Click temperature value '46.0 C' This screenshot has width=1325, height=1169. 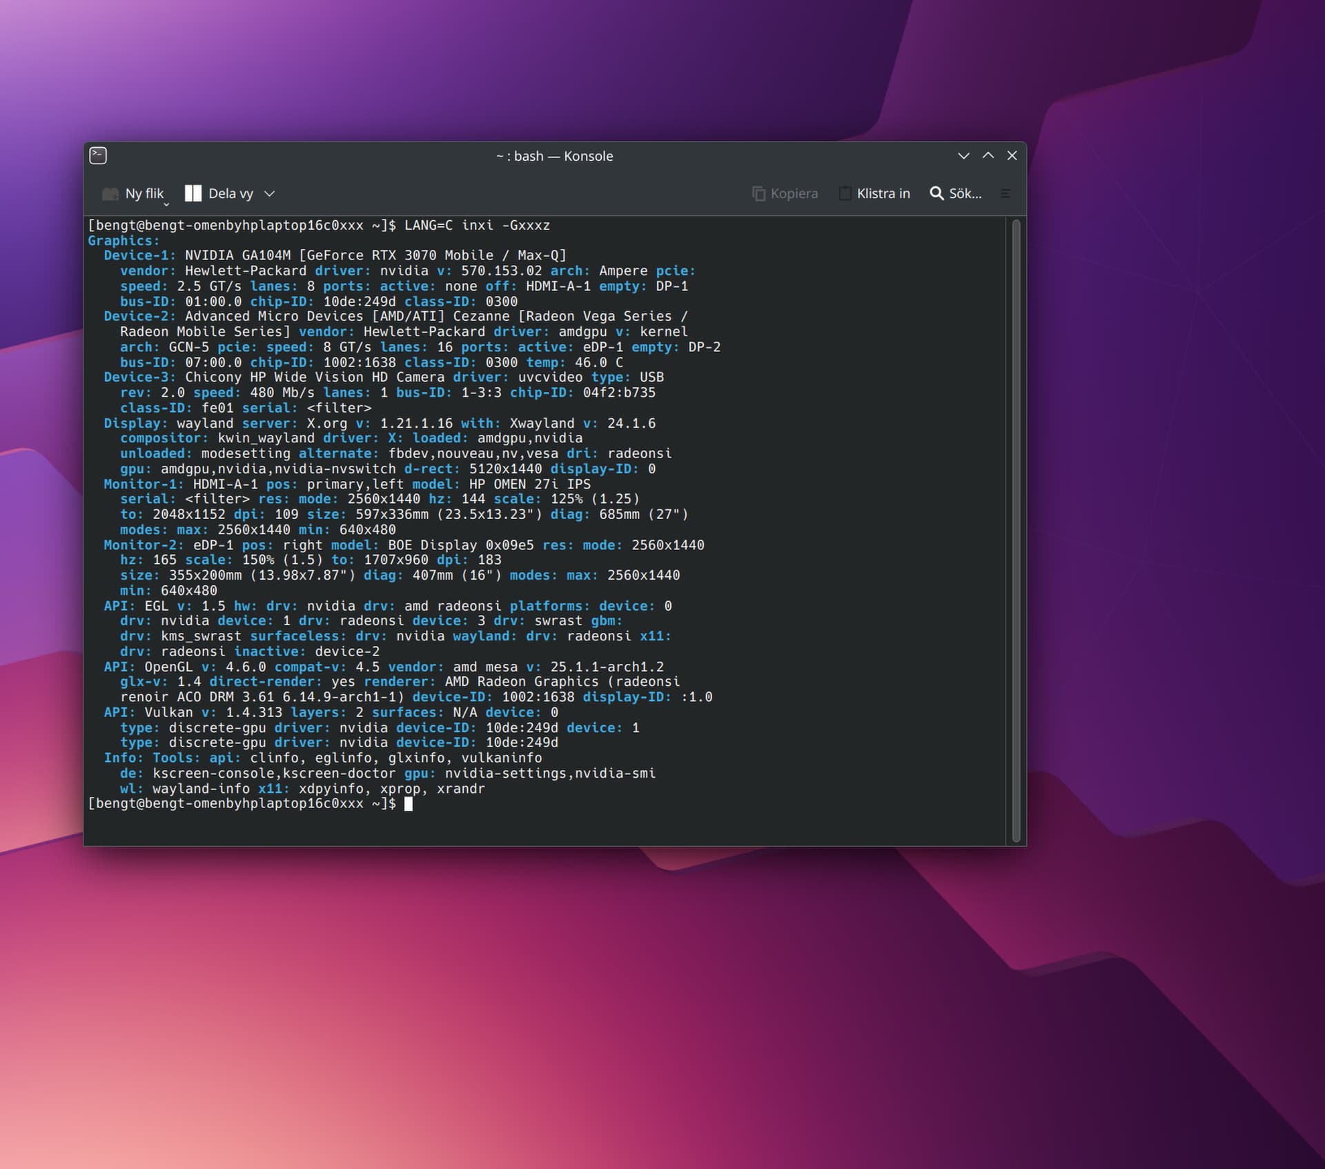[x=599, y=362]
